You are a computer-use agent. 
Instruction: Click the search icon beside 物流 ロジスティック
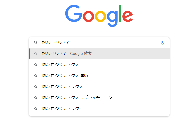36,109
